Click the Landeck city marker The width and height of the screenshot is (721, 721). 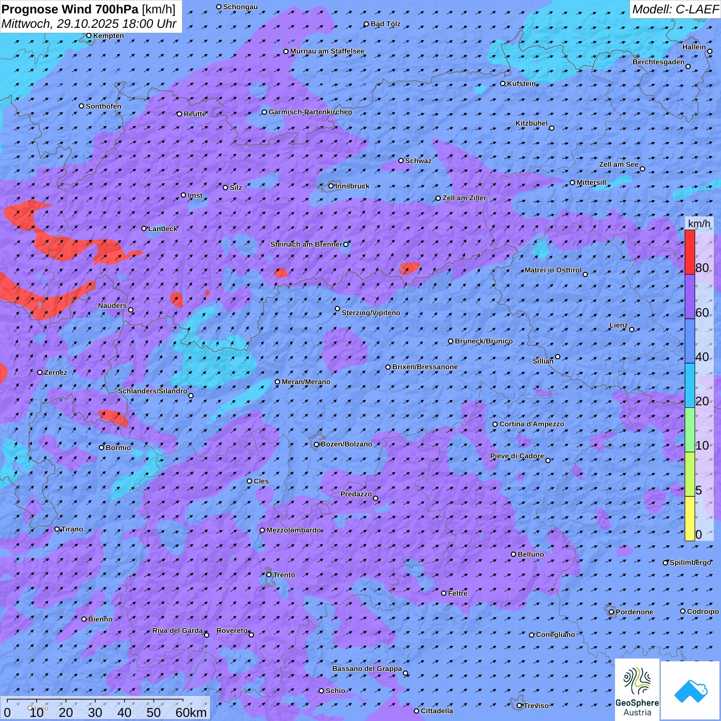144,229
